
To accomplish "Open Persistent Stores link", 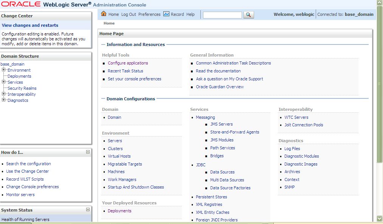I will tap(211, 197).
